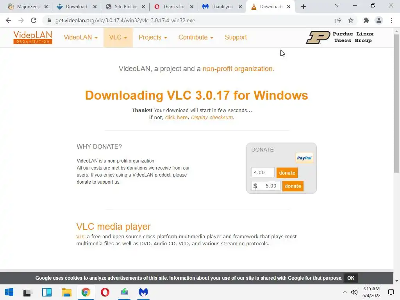Image resolution: width=400 pixels, height=300 pixels.
Task: Open the tab search chevron
Action: (337, 5)
